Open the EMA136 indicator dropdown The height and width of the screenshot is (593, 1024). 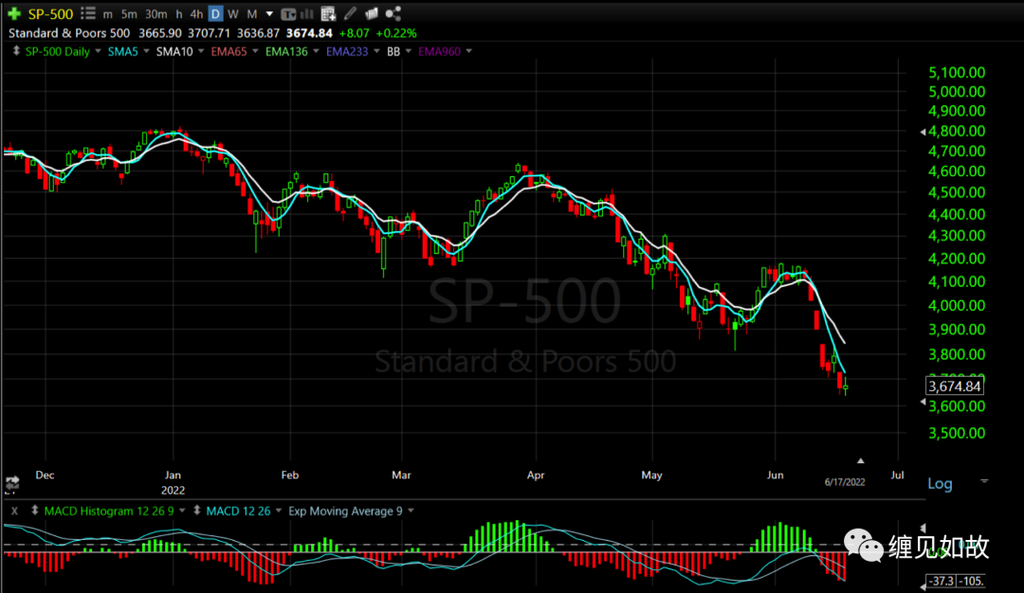pyautogui.click(x=316, y=51)
